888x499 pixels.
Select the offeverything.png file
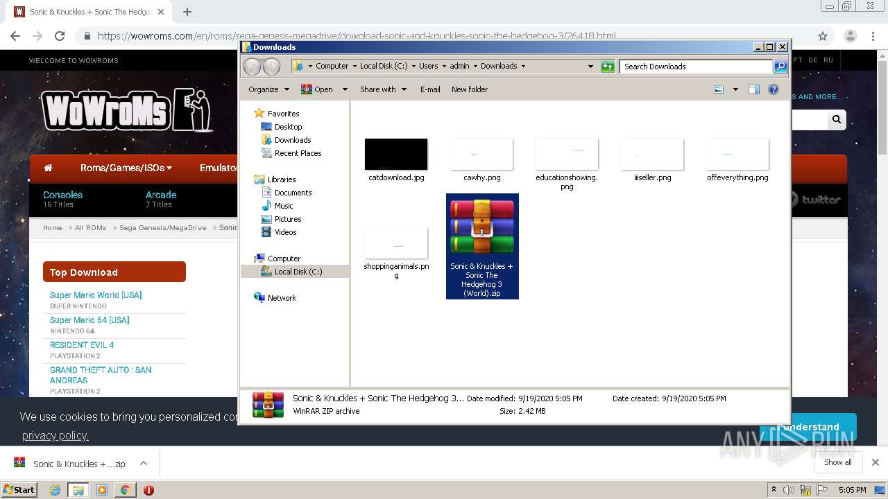click(737, 159)
